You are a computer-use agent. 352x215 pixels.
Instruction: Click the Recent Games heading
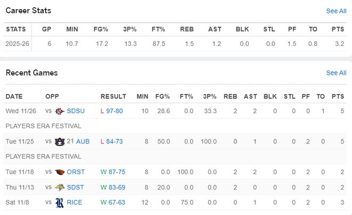tap(31, 73)
